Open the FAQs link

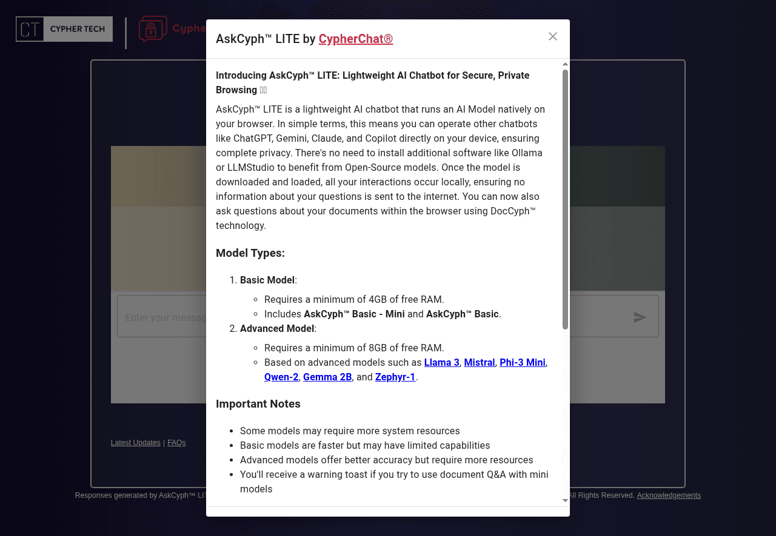point(176,443)
